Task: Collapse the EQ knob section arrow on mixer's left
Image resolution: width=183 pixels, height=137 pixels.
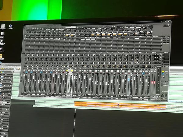Action: click(x=23, y=53)
